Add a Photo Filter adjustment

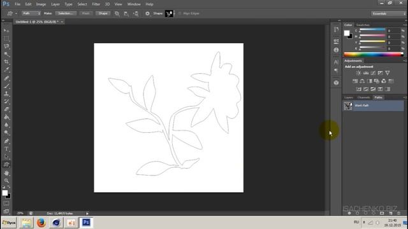coord(377,81)
